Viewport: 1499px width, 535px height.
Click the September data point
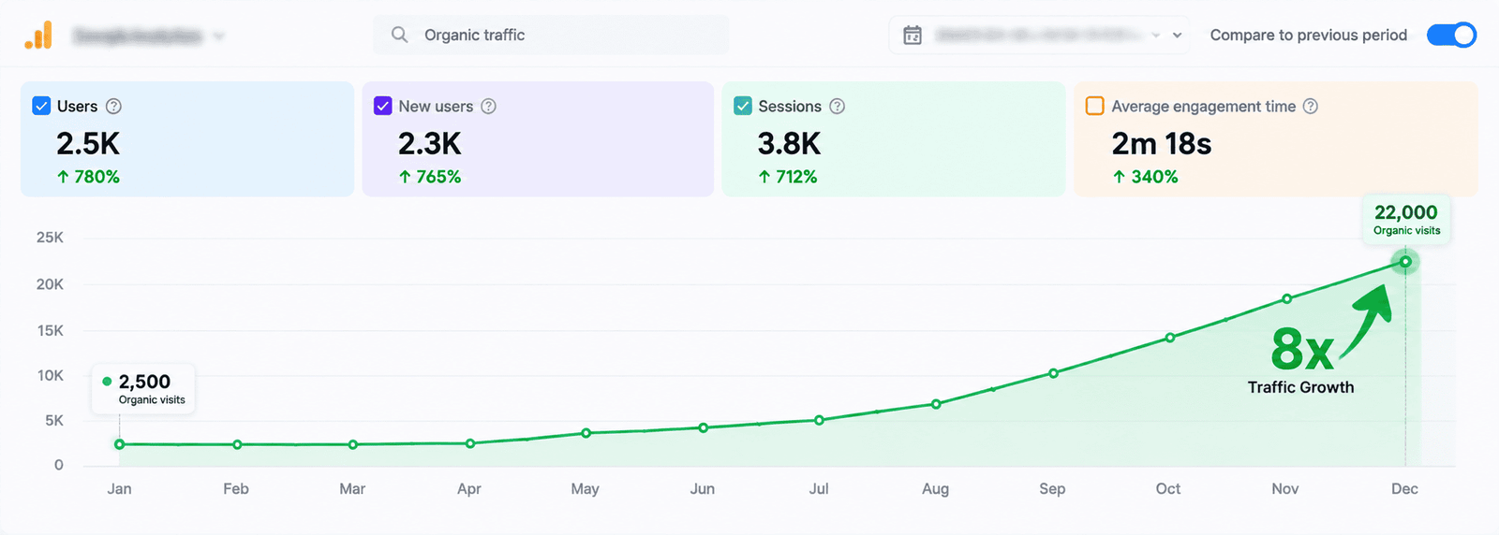(1054, 373)
